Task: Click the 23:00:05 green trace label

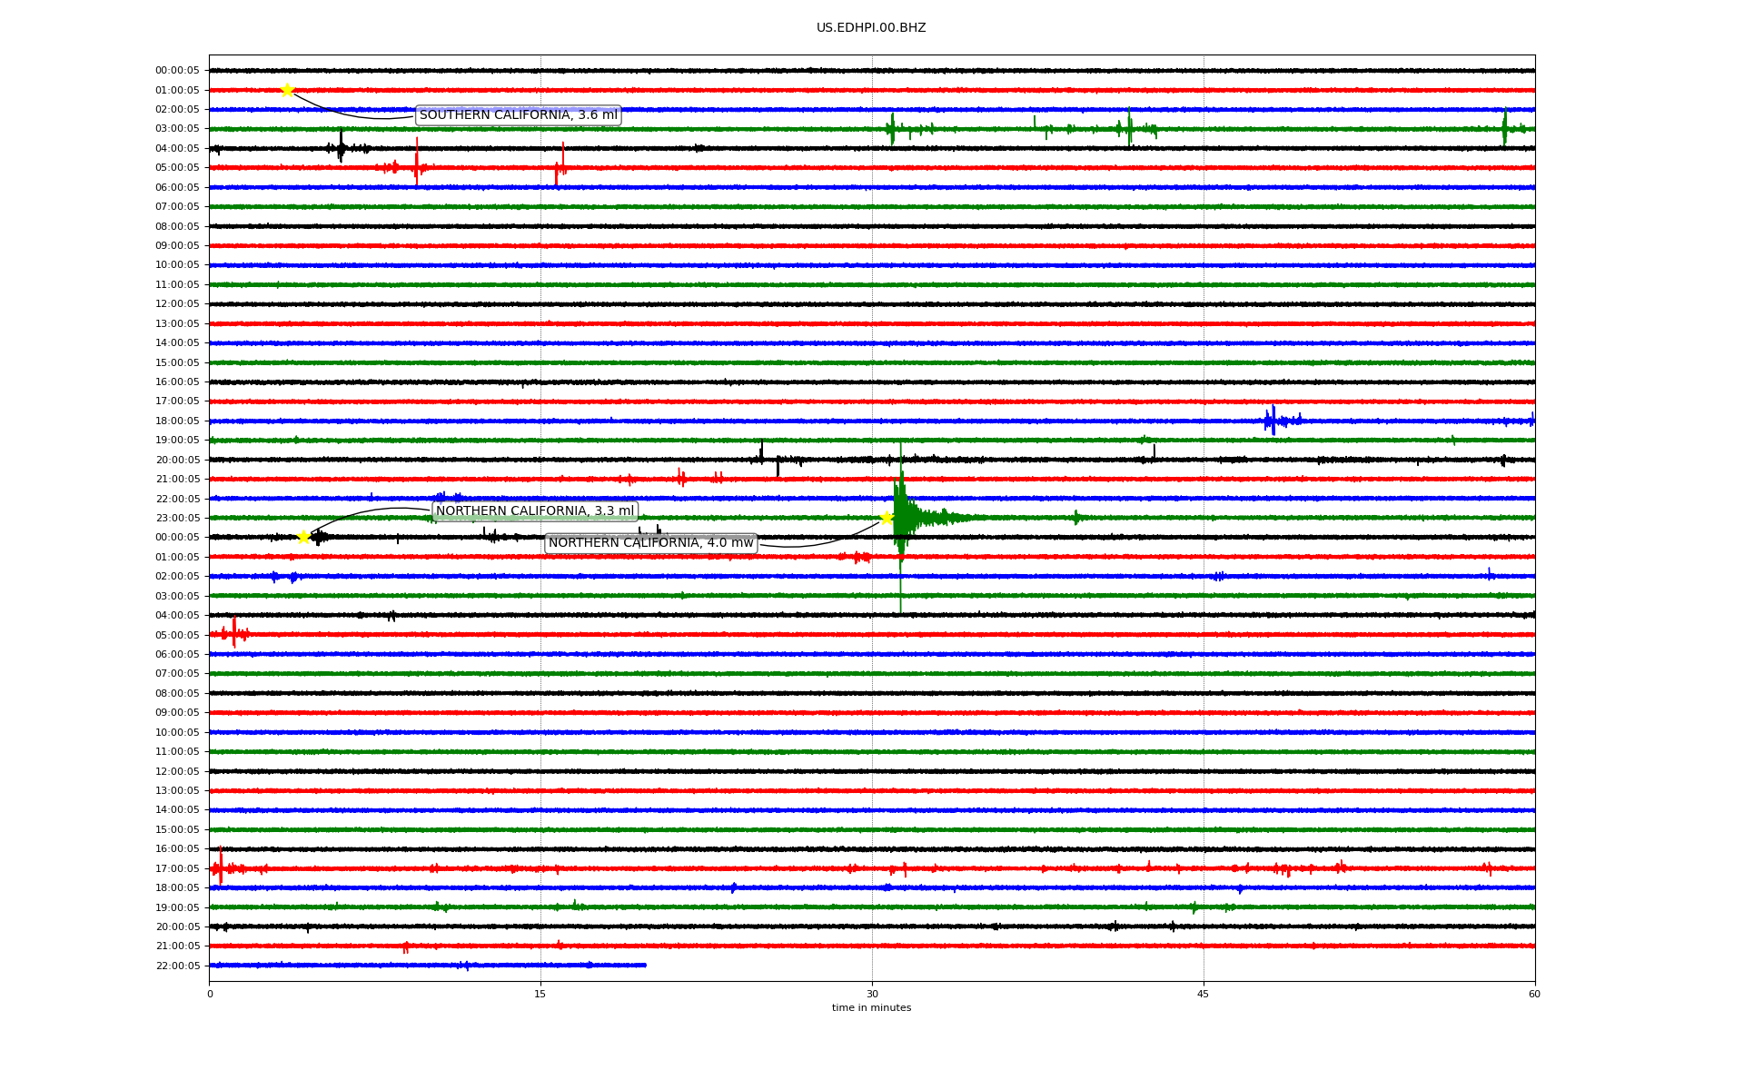Action: (177, 519)
